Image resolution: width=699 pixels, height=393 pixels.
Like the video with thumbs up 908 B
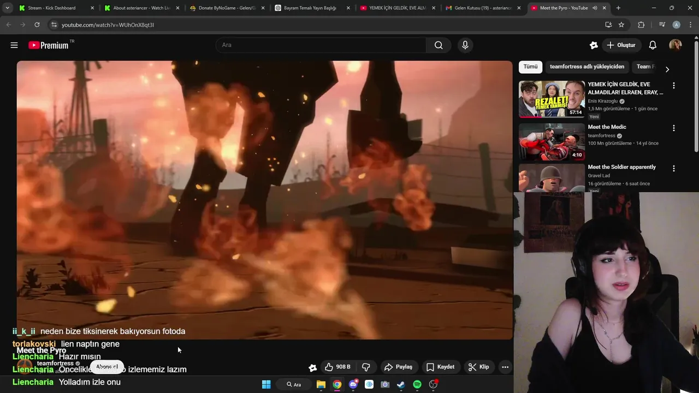(337, 367)
